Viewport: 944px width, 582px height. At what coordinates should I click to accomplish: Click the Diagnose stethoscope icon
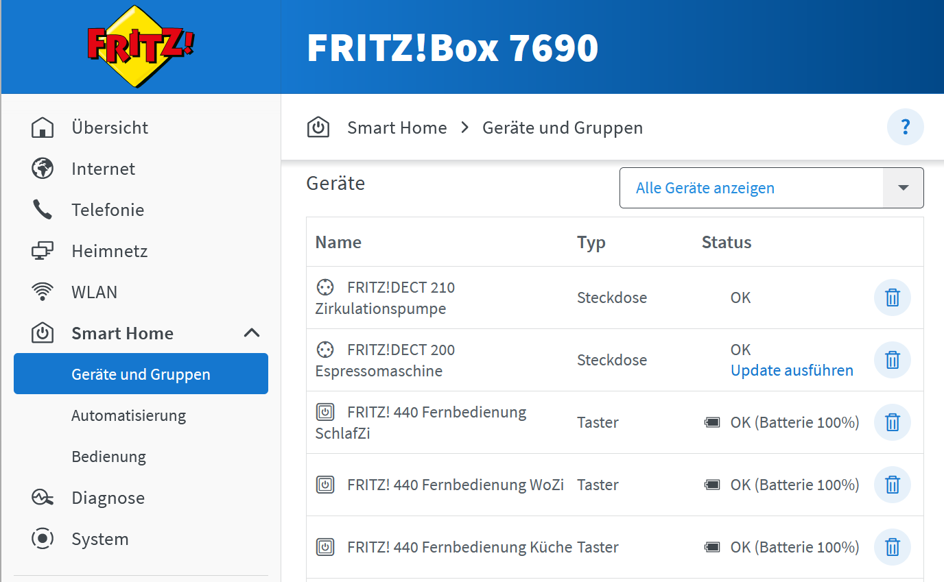pyautogui.click(x=43, y=497)
